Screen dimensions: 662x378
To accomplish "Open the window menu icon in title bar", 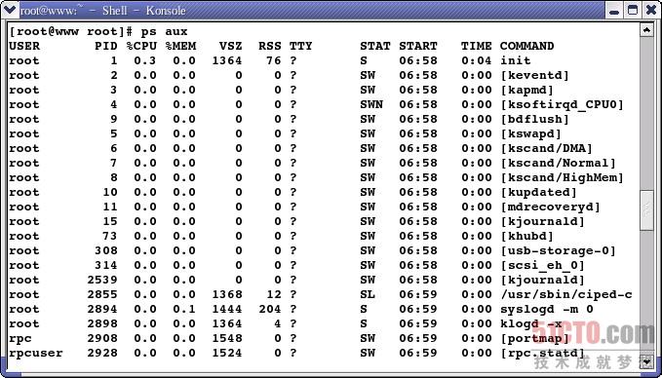I will coord(11,10).
